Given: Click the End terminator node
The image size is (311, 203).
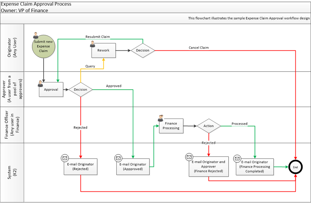Looking at the screenshot, I should (295, 167).
